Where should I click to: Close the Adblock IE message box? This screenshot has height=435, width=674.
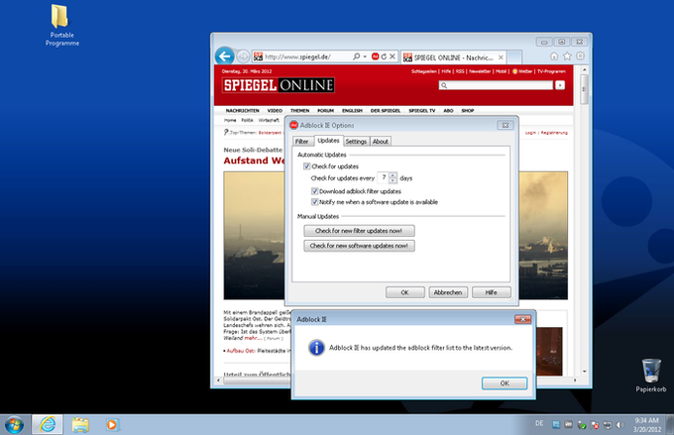click(522, 319)
